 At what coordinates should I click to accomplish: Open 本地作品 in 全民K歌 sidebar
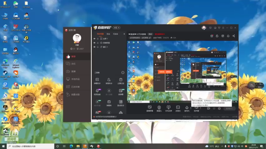pos(77,79)
